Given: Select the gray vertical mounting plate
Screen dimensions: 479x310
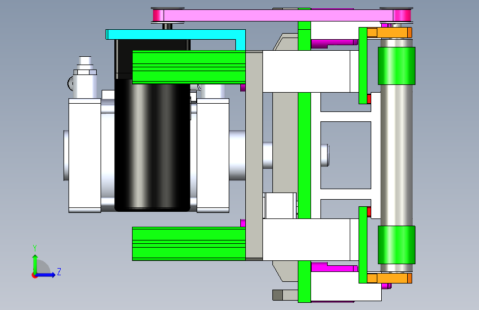Looking at the screenshot, I should pyautogui.click(x=254, y=156).
